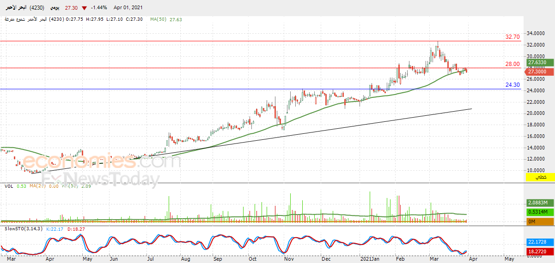This screenshot has height=263, width=555.
Task: Select the Oct marker on the time axis
Action: click(252, 259)
